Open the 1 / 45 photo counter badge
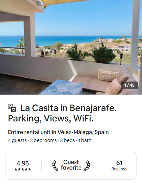This screenshot has height=183, width=142. tap(129, 85)
